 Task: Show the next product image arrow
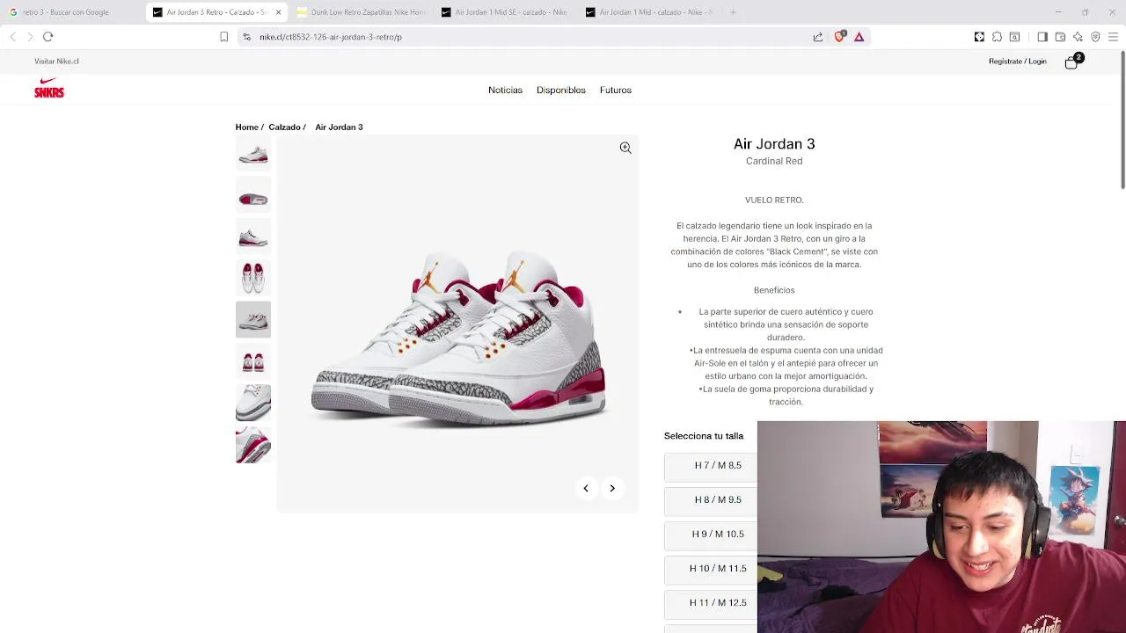(x=612, y=488)
